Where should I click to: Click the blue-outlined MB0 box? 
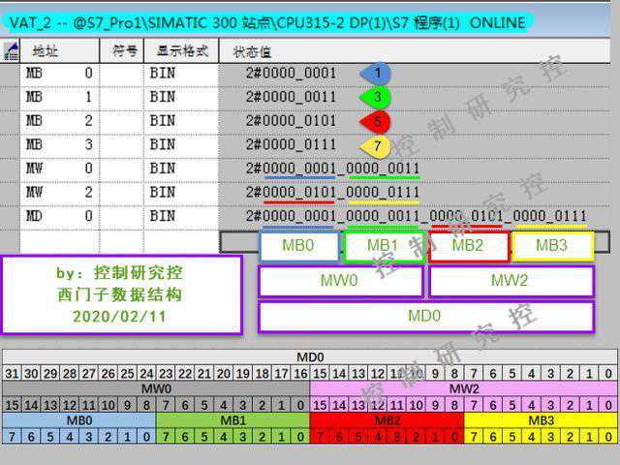pyautogui.click(x=298, y=246)
